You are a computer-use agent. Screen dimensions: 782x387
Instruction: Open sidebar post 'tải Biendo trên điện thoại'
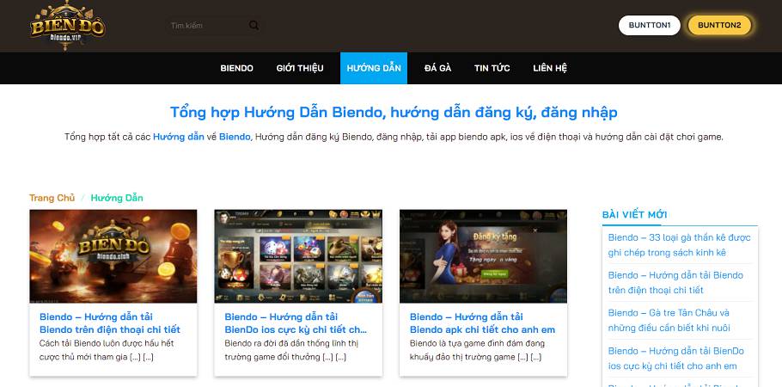[x=675, y=283]
